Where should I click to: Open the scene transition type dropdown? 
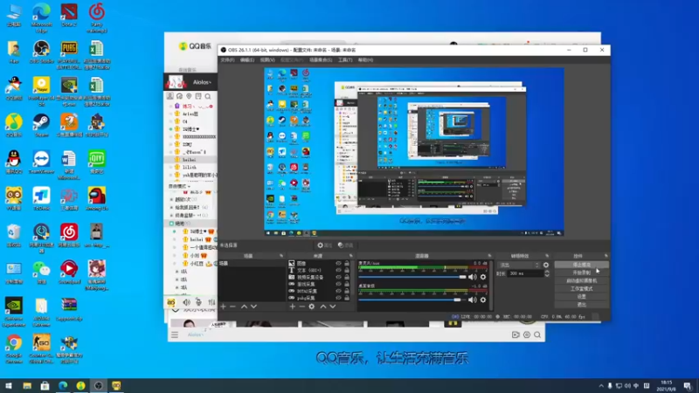click(519, 265)
